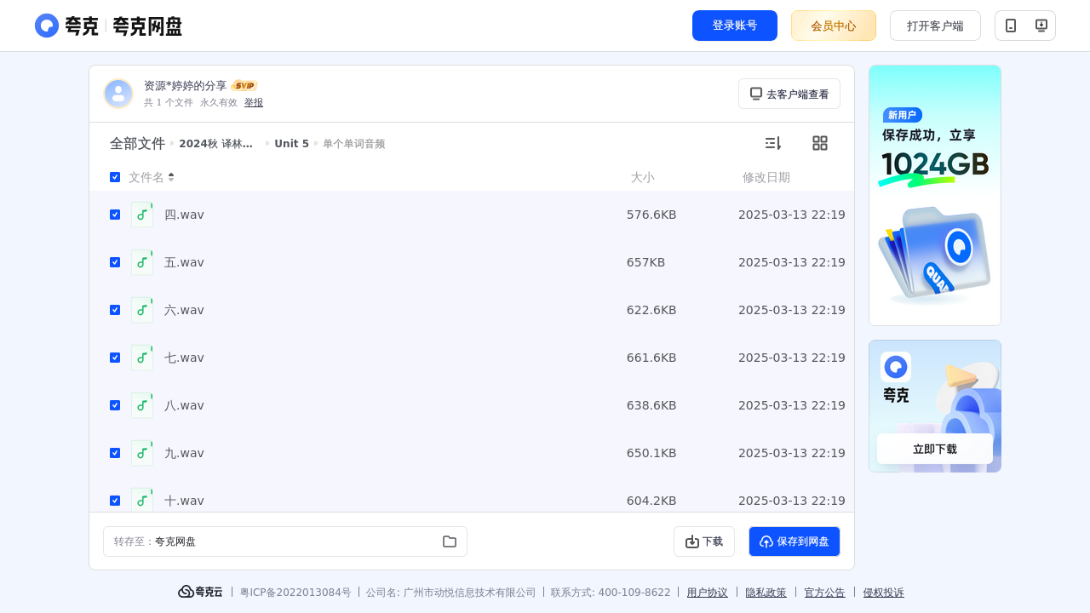Screen dimensions: 1090x613
Task: Click 立即下载 in the ad banner
Action: (x=935, y=449)
